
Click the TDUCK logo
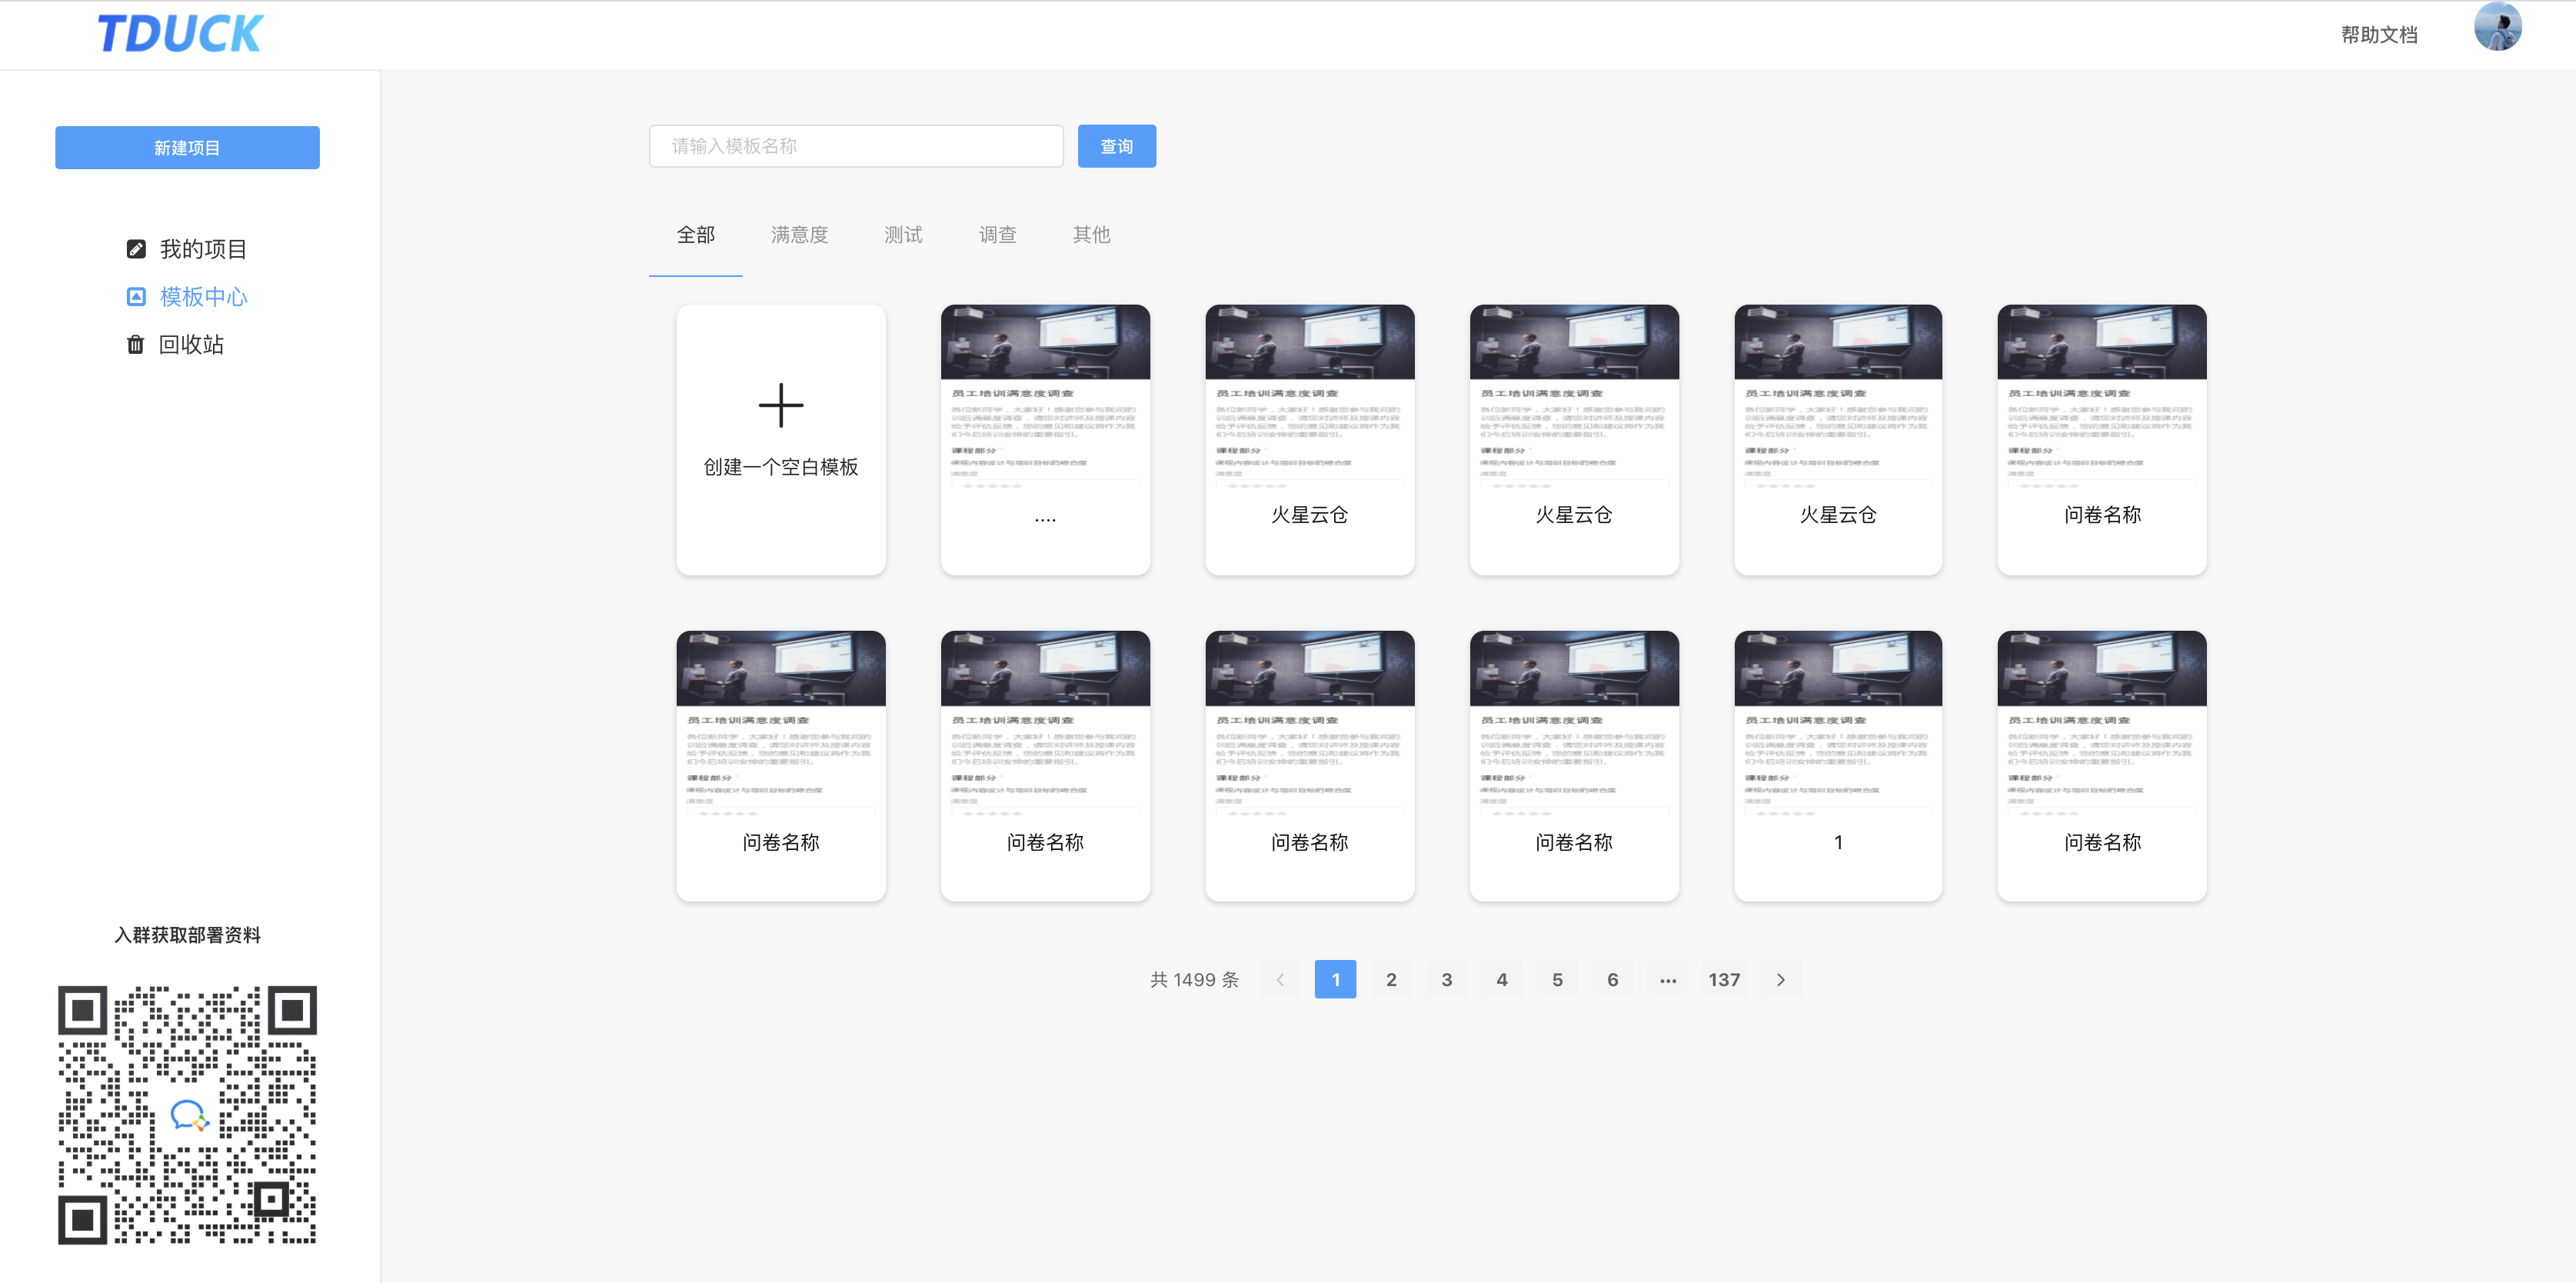click(180, 34)
